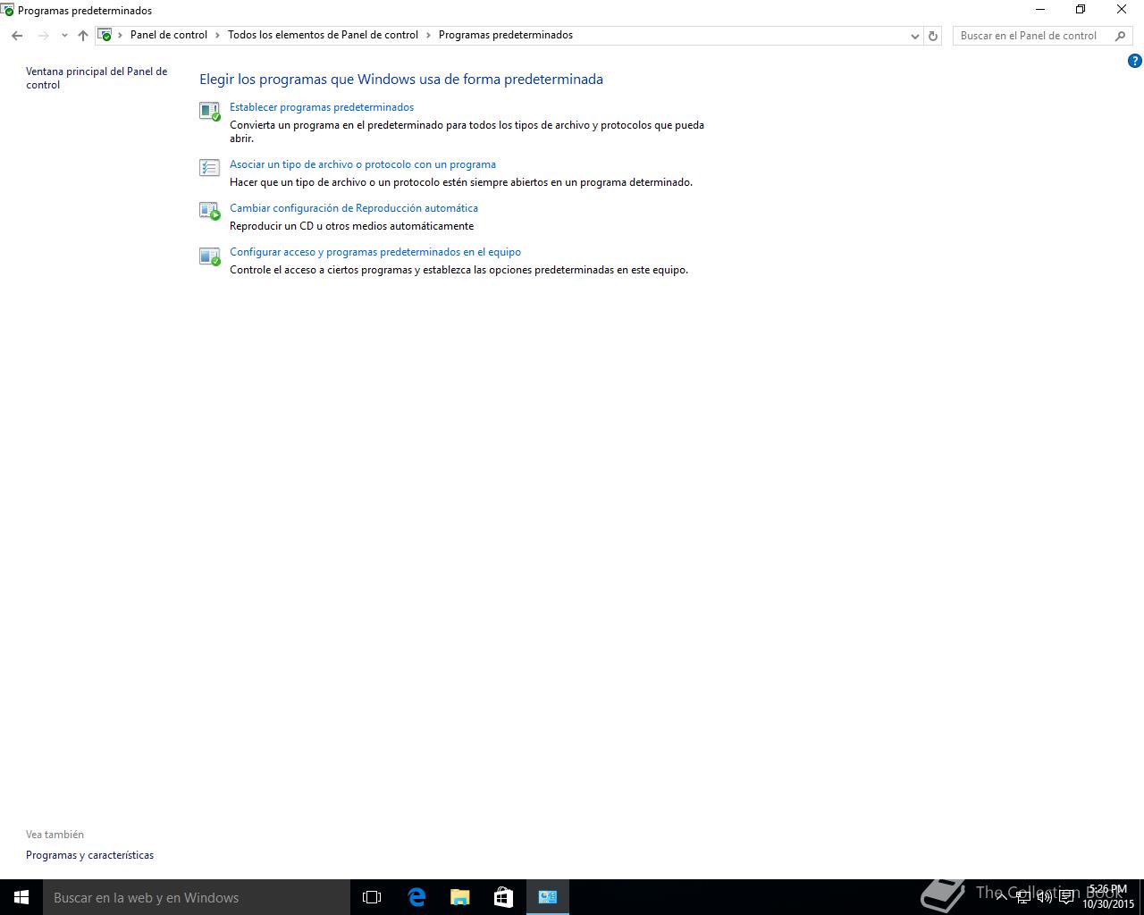
Task: Refresh the Control Panel view
Action: (x=933, y=36)
